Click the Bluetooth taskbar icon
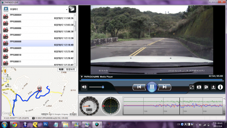The height and width of the screenshot is (128, 227). 25,125
